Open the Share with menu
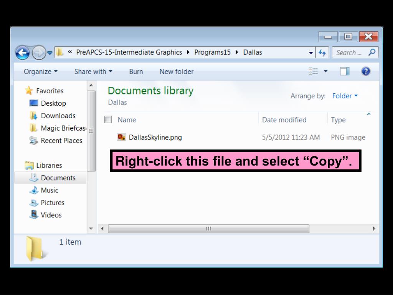The width and height of the screenshot is (393, 295). click(93, 71)
